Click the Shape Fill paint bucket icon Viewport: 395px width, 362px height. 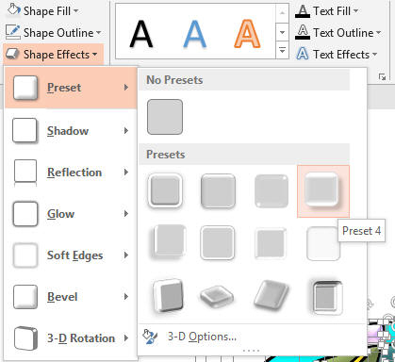point(13,9)
